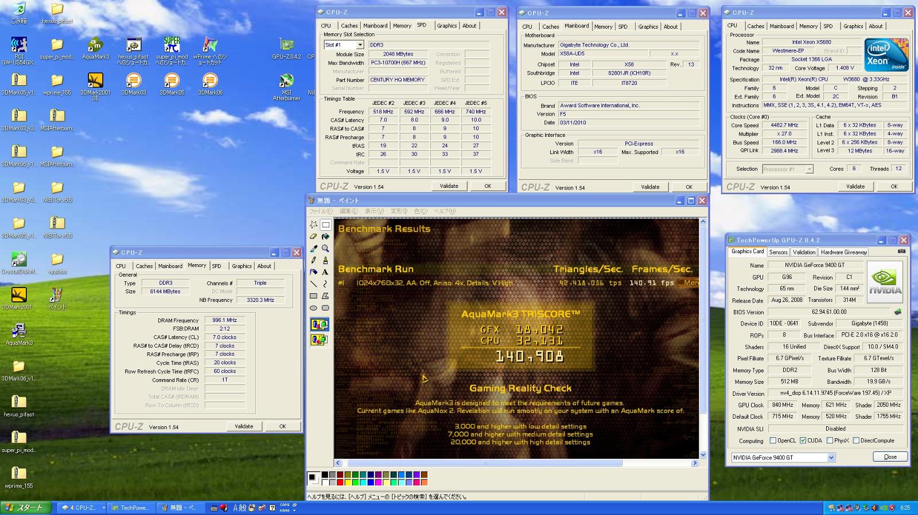Viewport: 918px width, 515px height.
Task: Click the BIOS save chip icon in GPU-Z
Action: pyautogui.click(x=898, y=312)
